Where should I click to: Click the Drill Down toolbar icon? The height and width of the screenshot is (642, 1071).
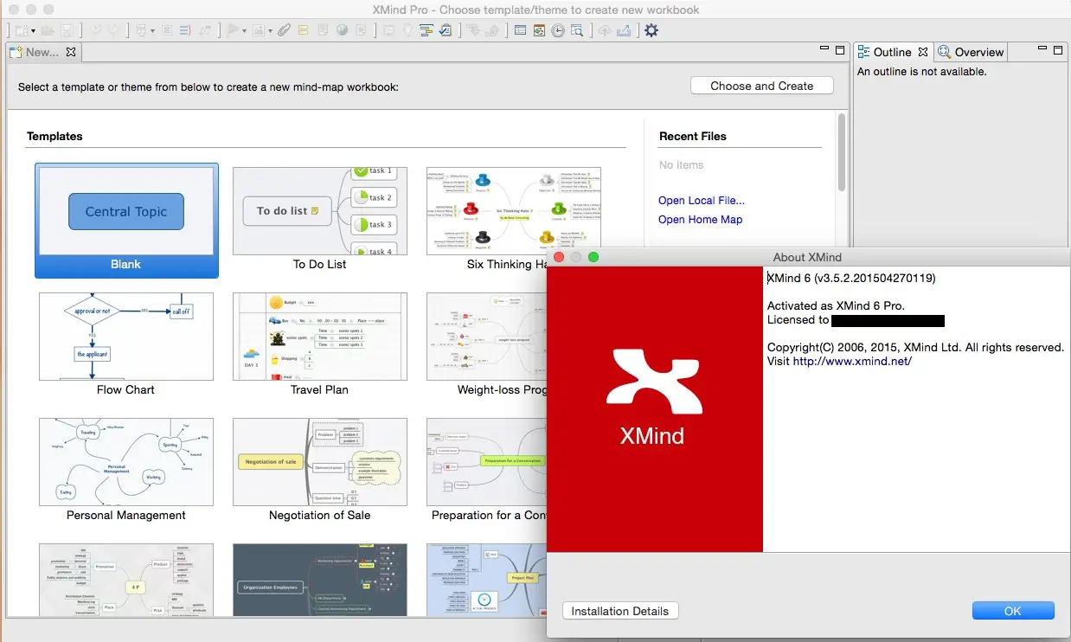pyautogui.click(x=473, y=30)
